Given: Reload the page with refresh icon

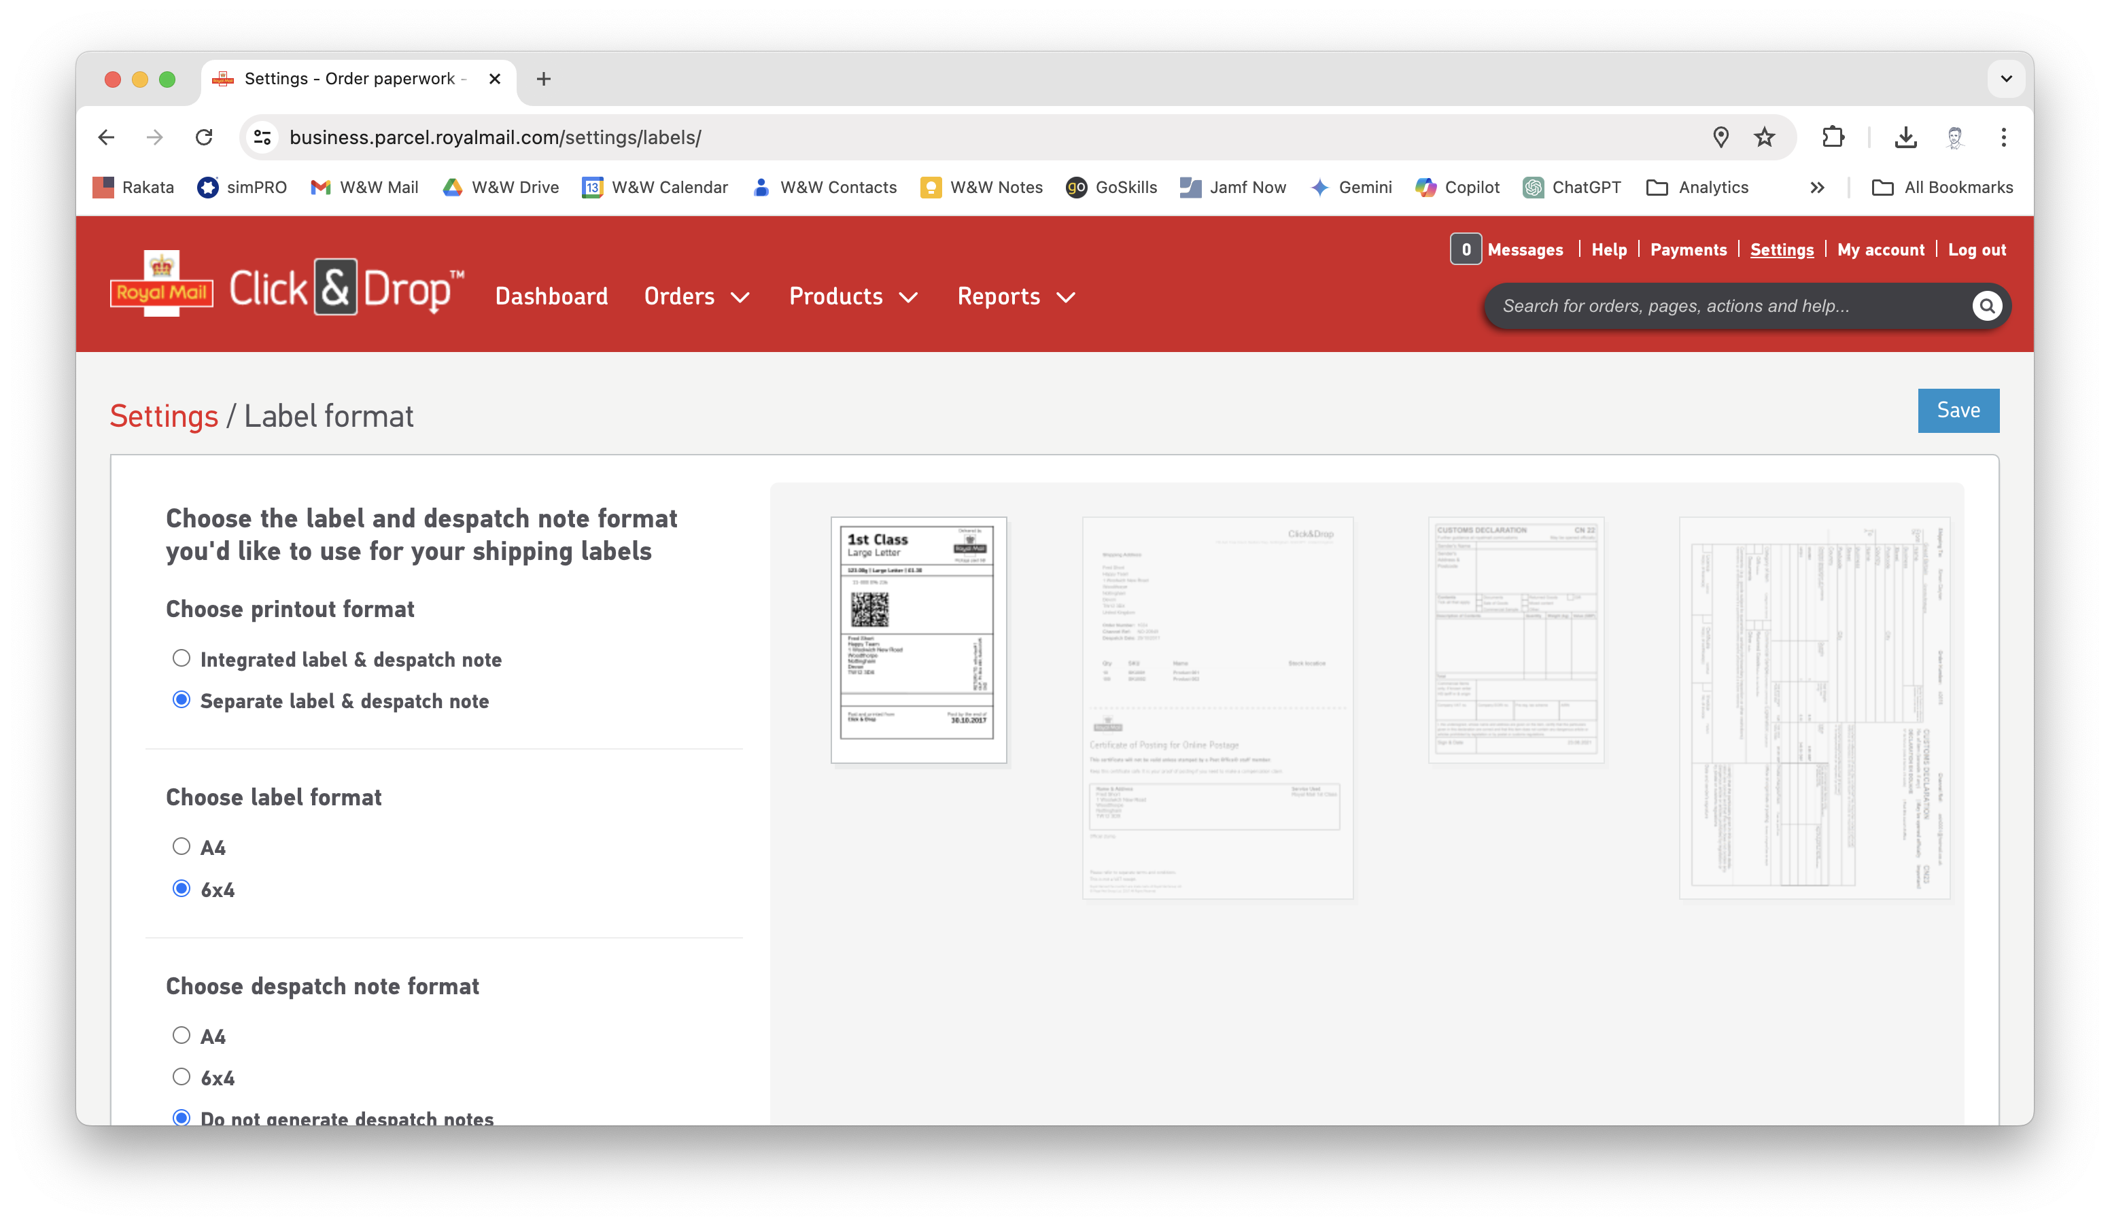Looking at the screenshot, I should coord(205,137).
